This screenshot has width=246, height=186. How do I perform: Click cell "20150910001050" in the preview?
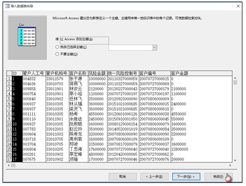click(x=122, y=119)
